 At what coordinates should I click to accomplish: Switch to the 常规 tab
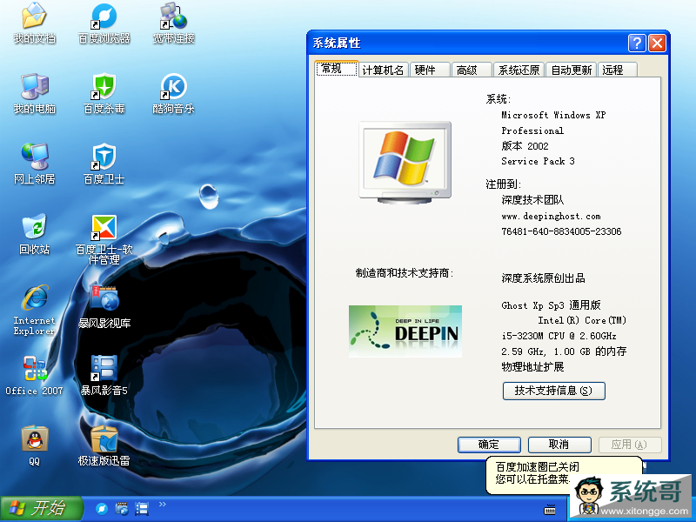coord(337,69)
